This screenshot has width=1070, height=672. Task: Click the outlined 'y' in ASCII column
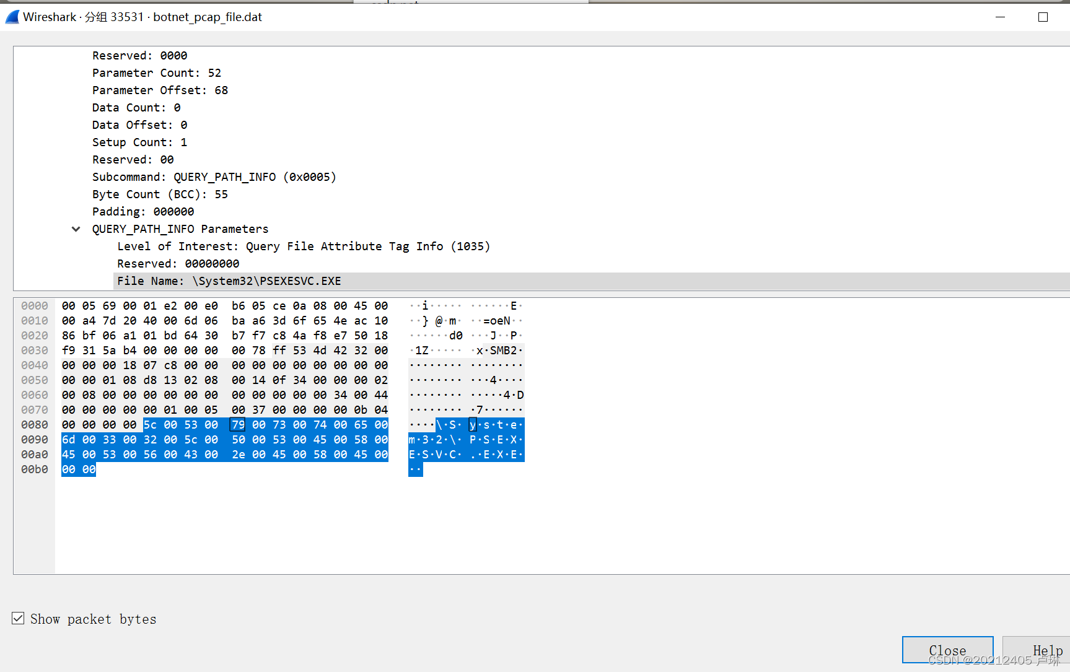tap(473, 425)
